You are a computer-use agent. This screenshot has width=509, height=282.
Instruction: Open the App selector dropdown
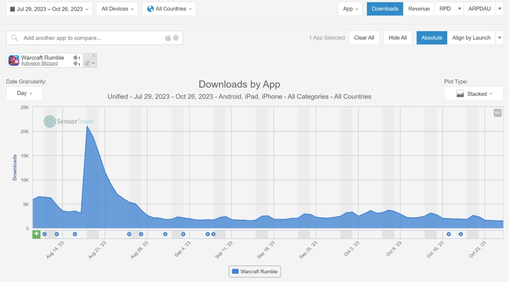350,9
